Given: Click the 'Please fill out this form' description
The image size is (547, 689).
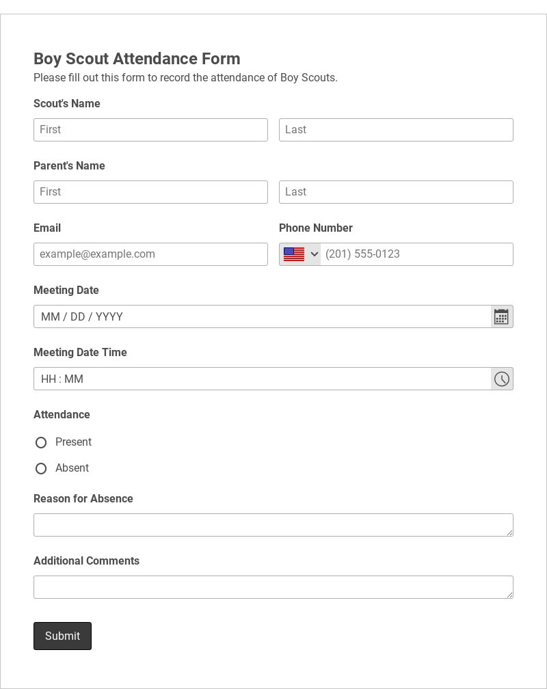Looking at the screenshot, I should (185, 78).
